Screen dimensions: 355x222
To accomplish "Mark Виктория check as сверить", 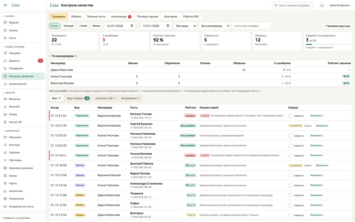I will click(x=290, y=215).
